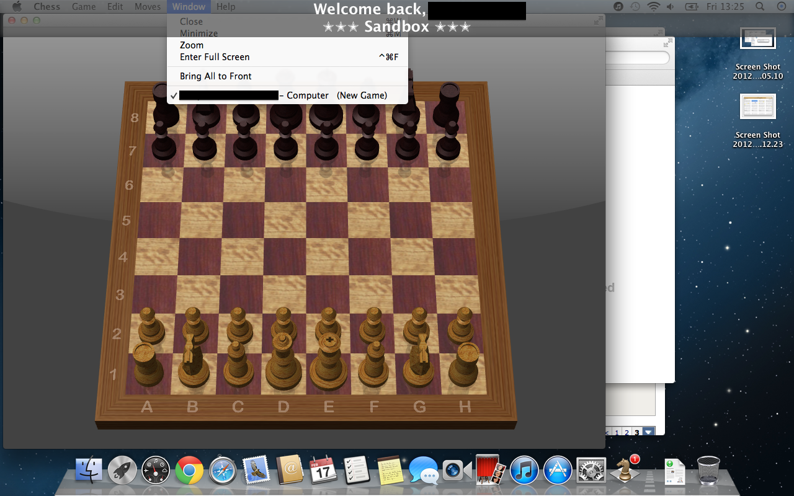Open the Edit menu
Image resolution: width=794 pixels, height=496 pixels.
[x=115, y=7]
